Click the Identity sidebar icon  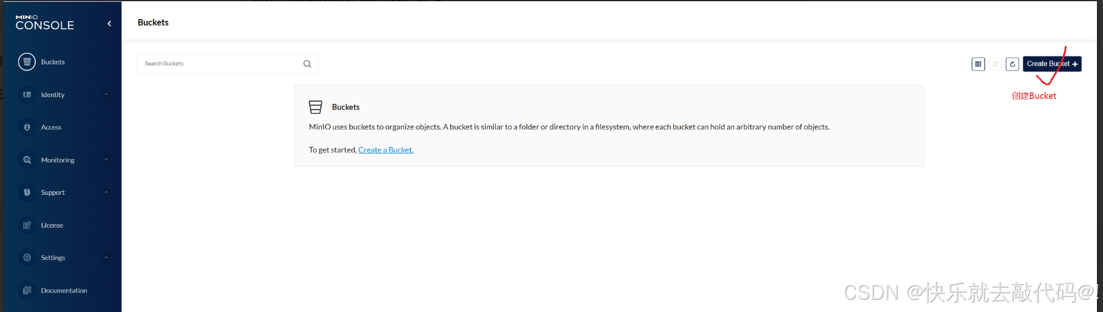click(x=27, y=95)
